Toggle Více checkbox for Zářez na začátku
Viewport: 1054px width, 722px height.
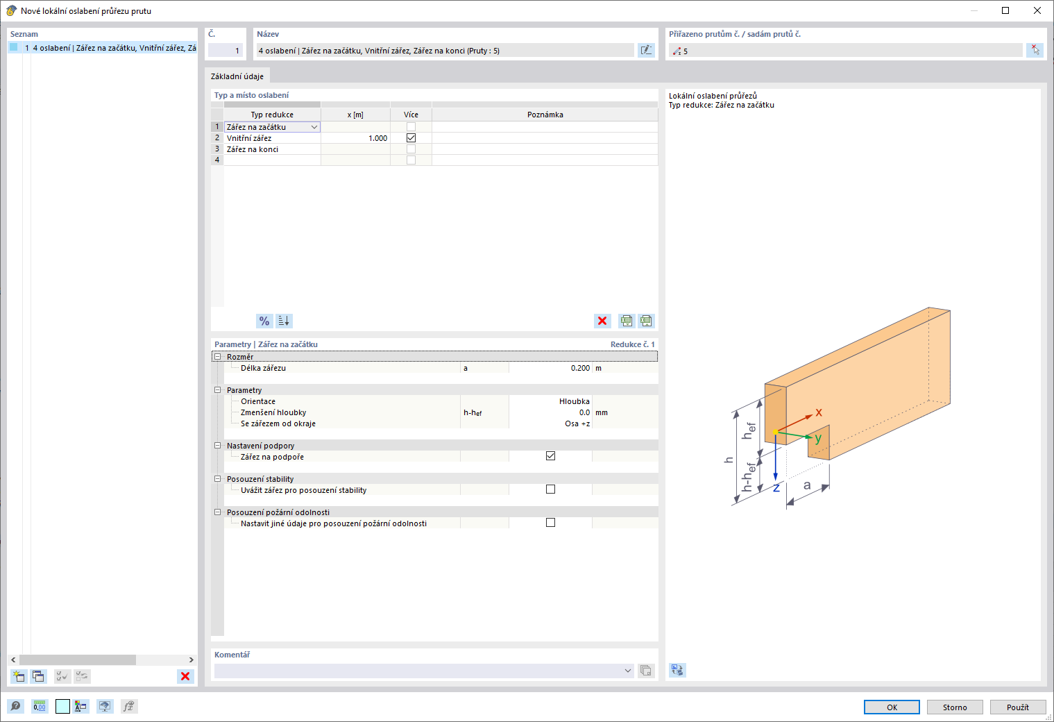[x=411, y=127]
